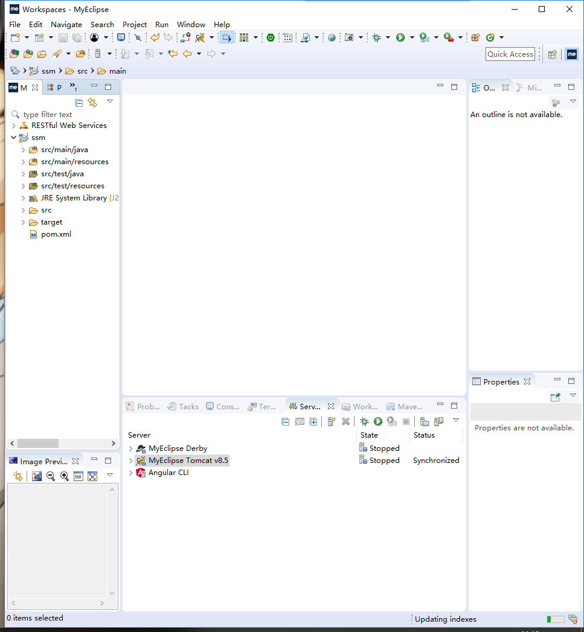Click the Fit to window icon in Image Preview
The height and width of the screenshot is (632, 584).
[92, 476]
